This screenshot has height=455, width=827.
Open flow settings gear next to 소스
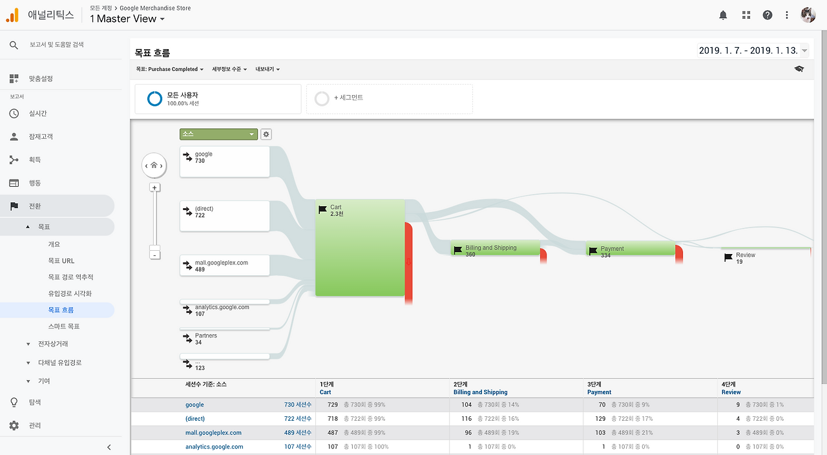(x=266, y=134)
